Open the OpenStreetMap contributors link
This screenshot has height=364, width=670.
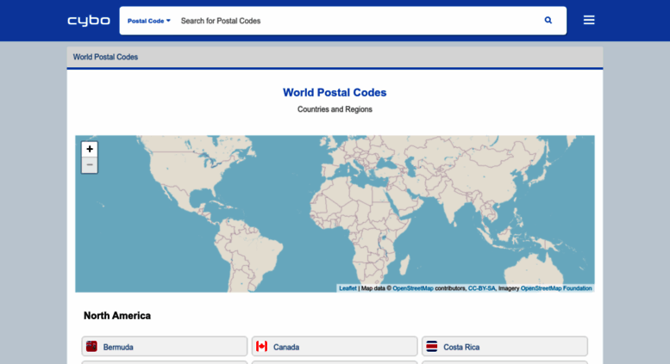pos(412,288)
